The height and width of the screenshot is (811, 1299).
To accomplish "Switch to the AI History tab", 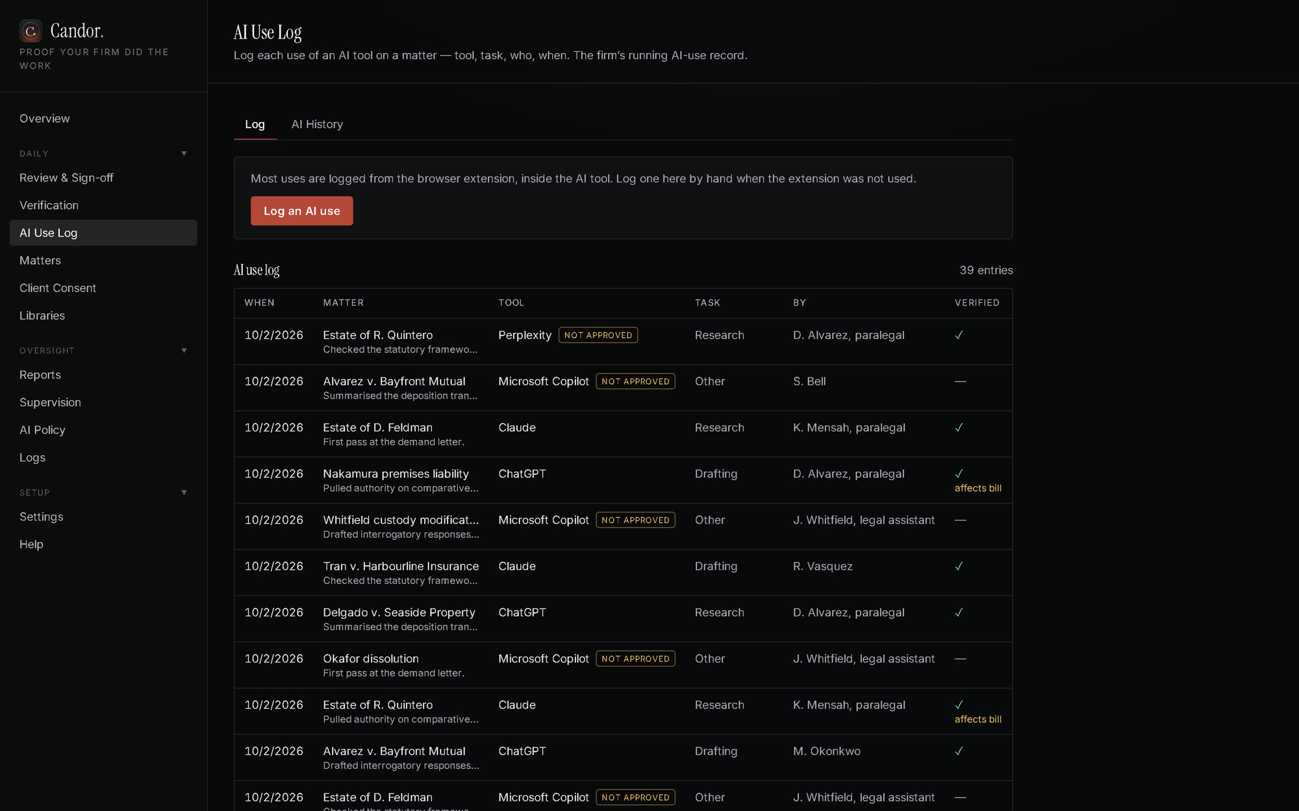I will (317, 125).
